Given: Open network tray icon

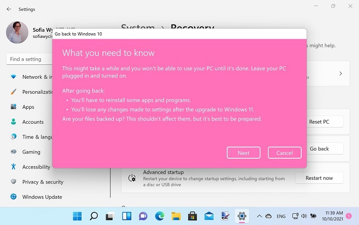Looking at the screenshot, I should click(x=295, y=216).
